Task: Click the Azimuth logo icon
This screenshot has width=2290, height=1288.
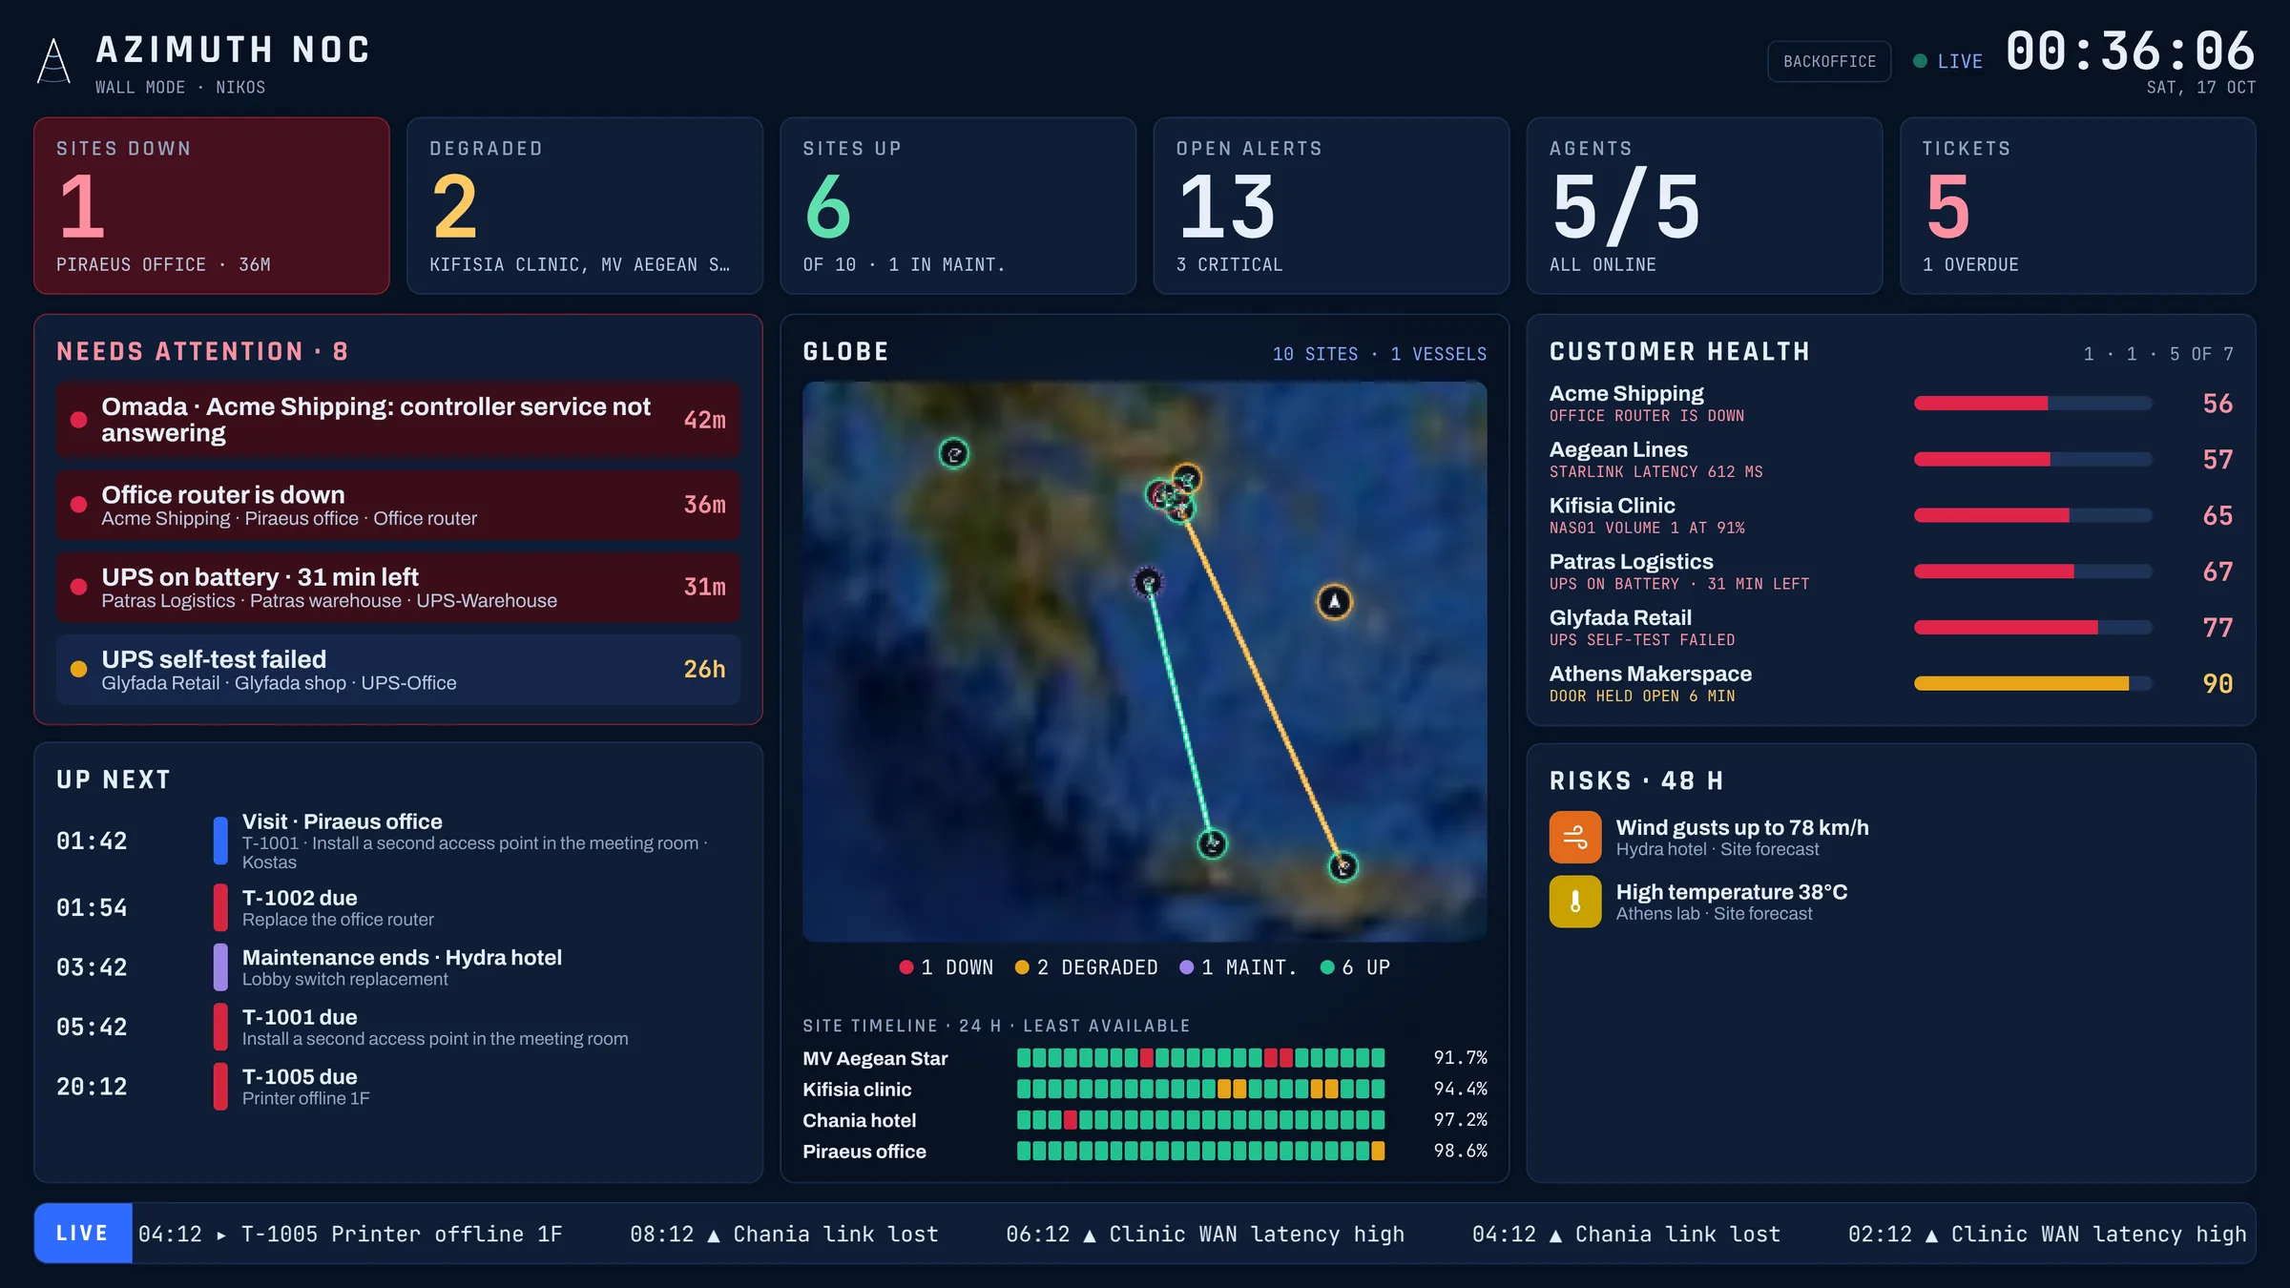Action: click(x=53, y=61)
